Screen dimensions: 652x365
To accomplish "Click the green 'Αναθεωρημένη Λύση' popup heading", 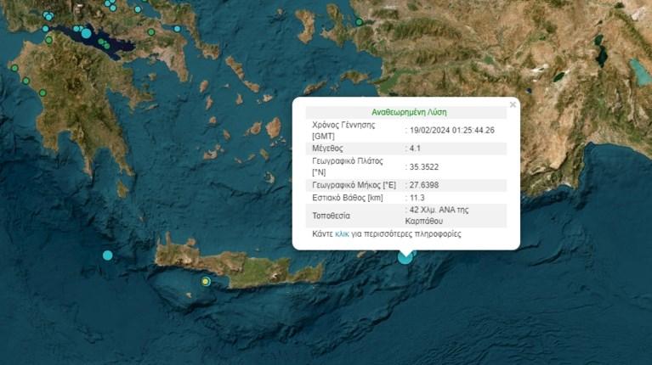I will pos(409,112).
